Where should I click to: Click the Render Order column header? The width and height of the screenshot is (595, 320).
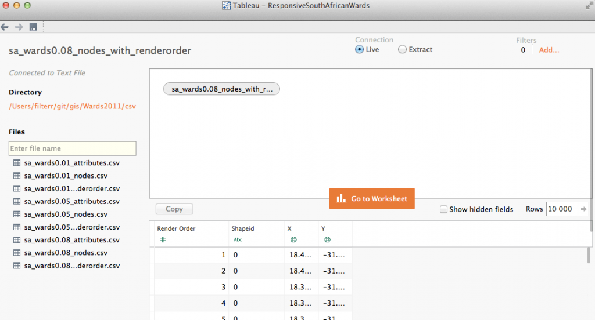tap(176, 229)
